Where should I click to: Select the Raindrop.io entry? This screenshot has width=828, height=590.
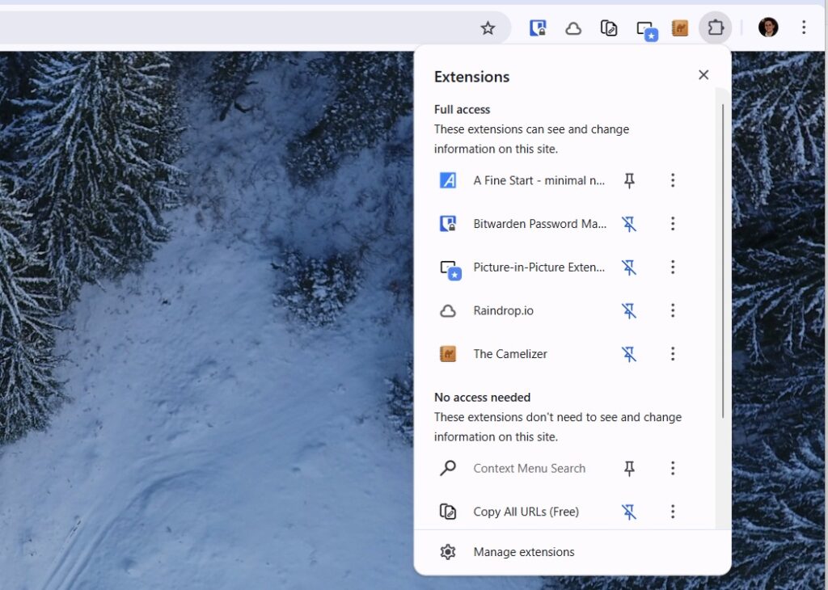pos(503,310)
